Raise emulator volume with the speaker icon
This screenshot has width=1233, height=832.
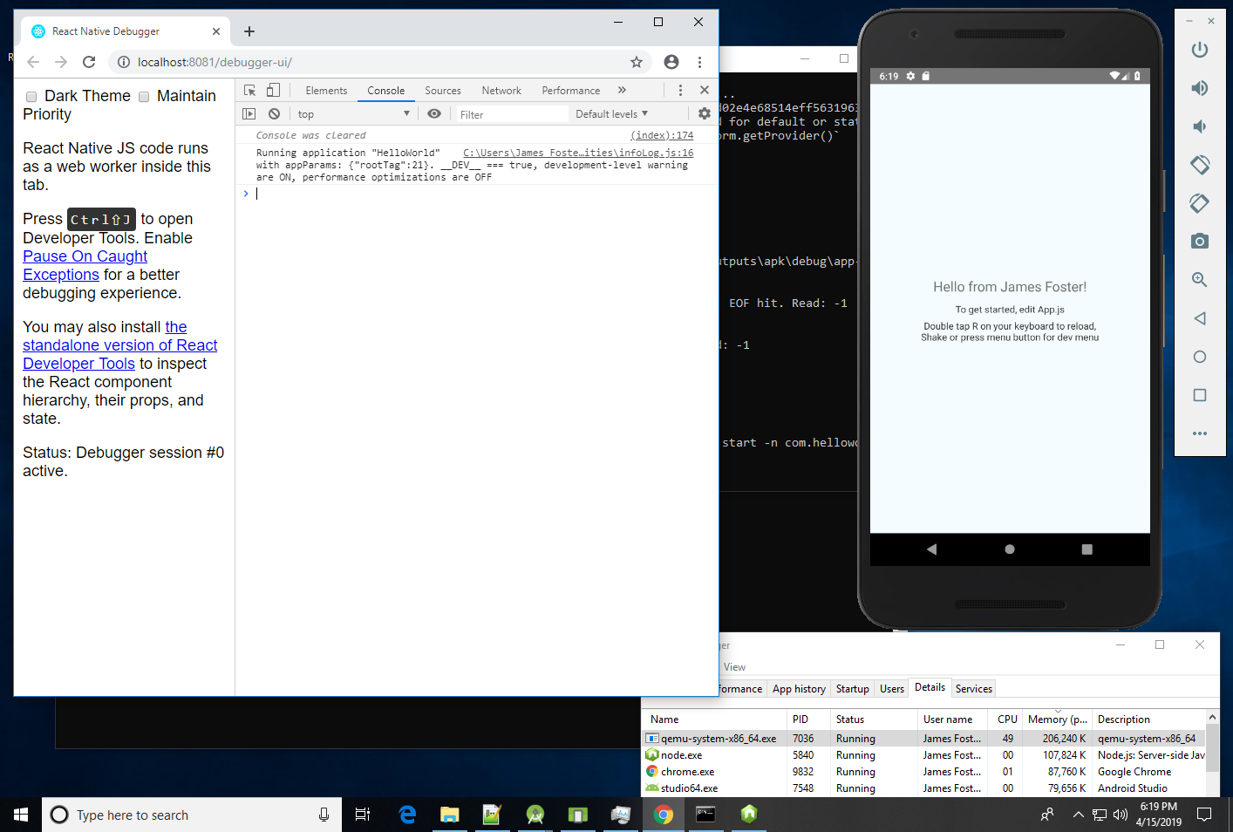(x=1200, y=88)
